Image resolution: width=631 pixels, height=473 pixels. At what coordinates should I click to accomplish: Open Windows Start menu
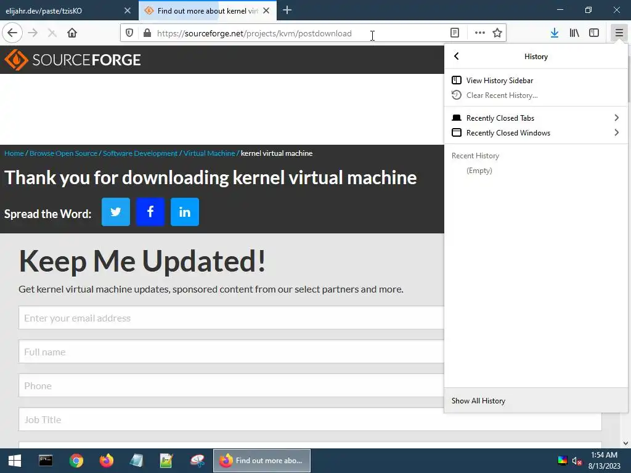(15, 461)
